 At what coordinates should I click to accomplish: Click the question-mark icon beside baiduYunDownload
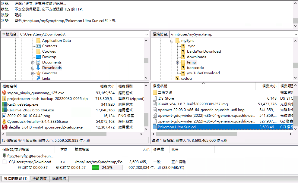click(183, 51)
